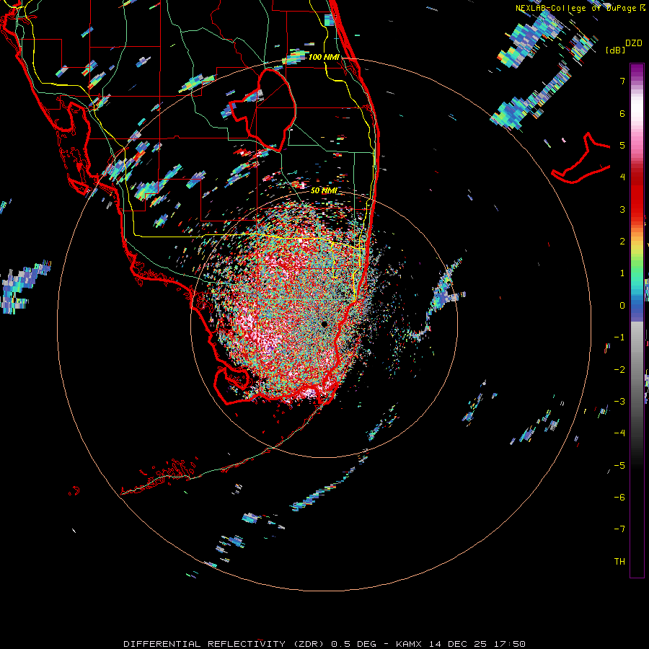Click the 50 NMI range ring label
Screen dimensions: 649x649
click(x=324, y=191)
